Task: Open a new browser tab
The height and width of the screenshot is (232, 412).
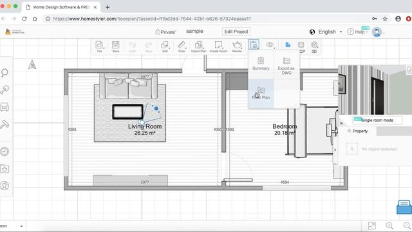Action: (108, 7)
